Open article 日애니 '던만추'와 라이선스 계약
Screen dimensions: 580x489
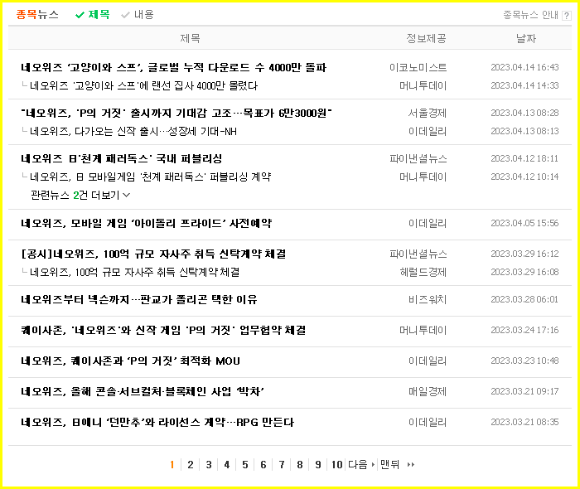pos(157,422)
